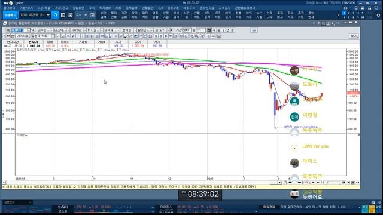Select the 년 (yearly) period button
The width and height of the screenshot is (383, 215).
coord(228,30)
